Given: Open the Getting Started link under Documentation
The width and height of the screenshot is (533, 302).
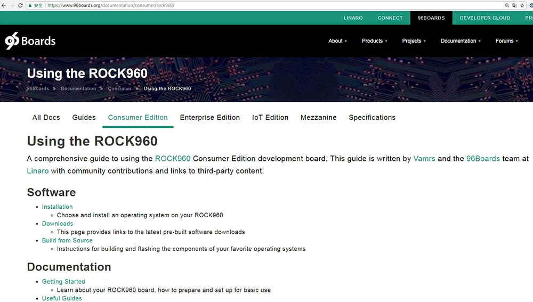Looking at the screenshot, I should tap(63, 281).
